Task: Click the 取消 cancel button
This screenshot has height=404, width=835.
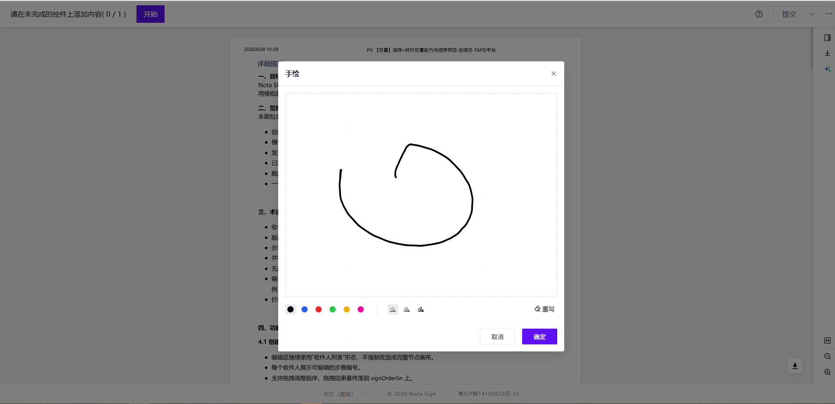Action: [498, 337]
